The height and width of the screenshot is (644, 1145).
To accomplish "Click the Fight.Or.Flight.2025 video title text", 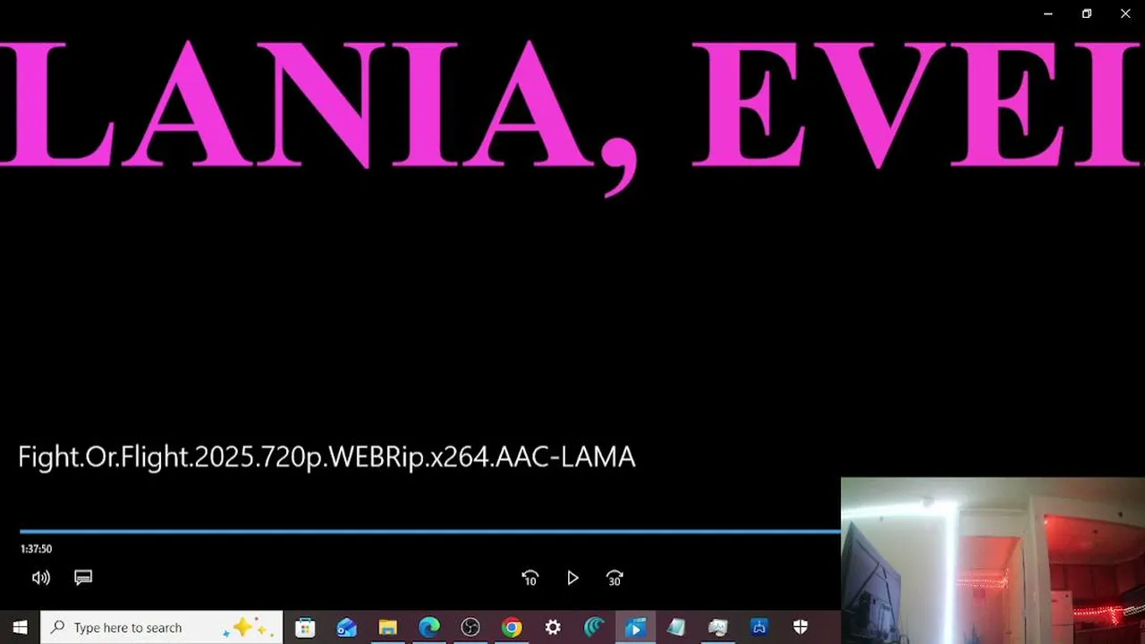I will [x=327, y=457].
